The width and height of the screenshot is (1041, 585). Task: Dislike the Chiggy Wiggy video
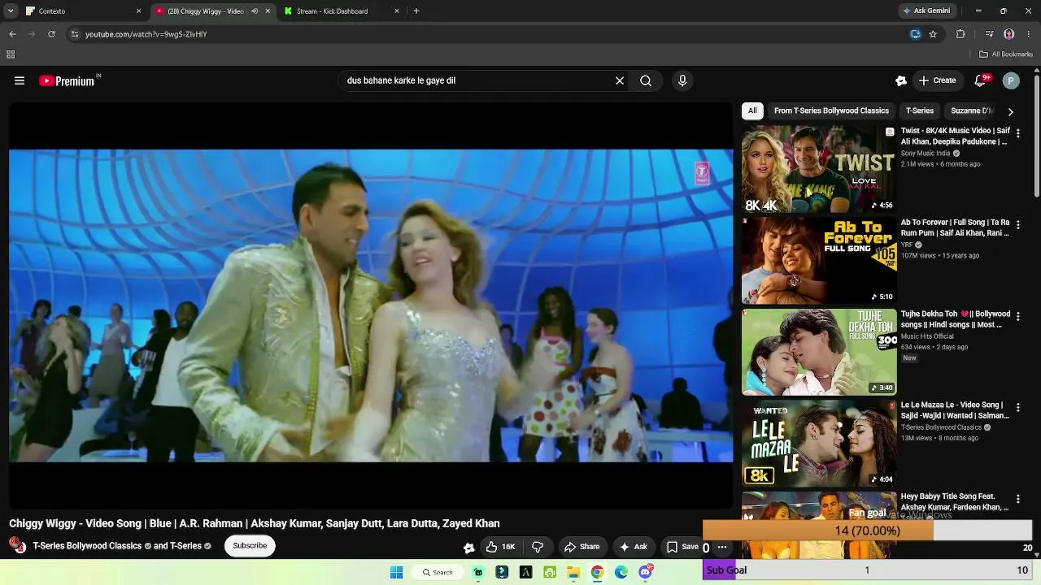click(538, 547)
